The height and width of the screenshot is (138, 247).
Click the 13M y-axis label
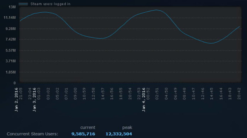pos(12,7)
